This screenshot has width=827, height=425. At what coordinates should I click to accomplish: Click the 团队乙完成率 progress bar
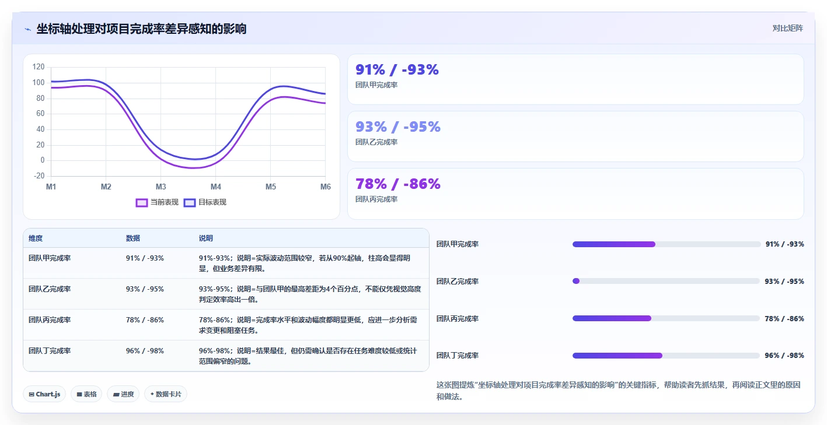pos(666,281)
